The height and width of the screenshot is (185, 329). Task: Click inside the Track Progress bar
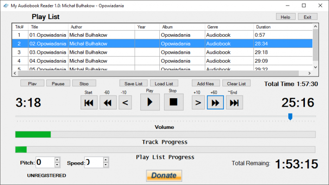(x=165, y=134)
